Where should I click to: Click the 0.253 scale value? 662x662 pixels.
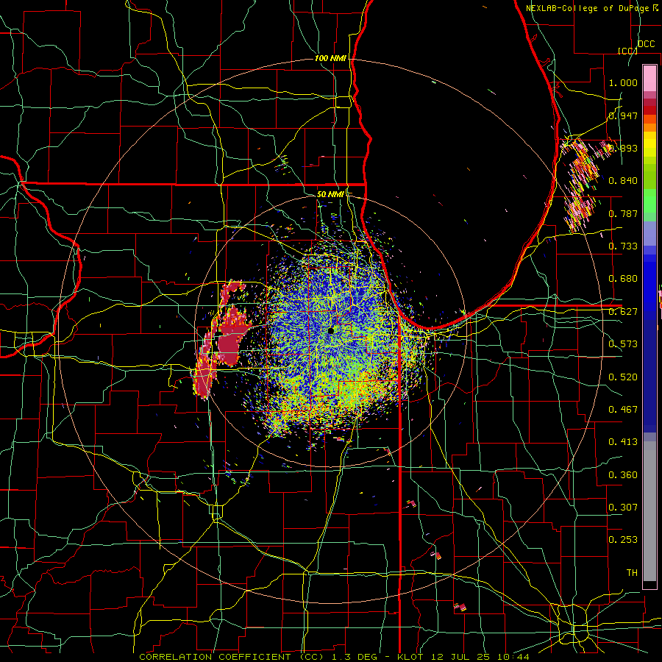(x=623, y=540)
